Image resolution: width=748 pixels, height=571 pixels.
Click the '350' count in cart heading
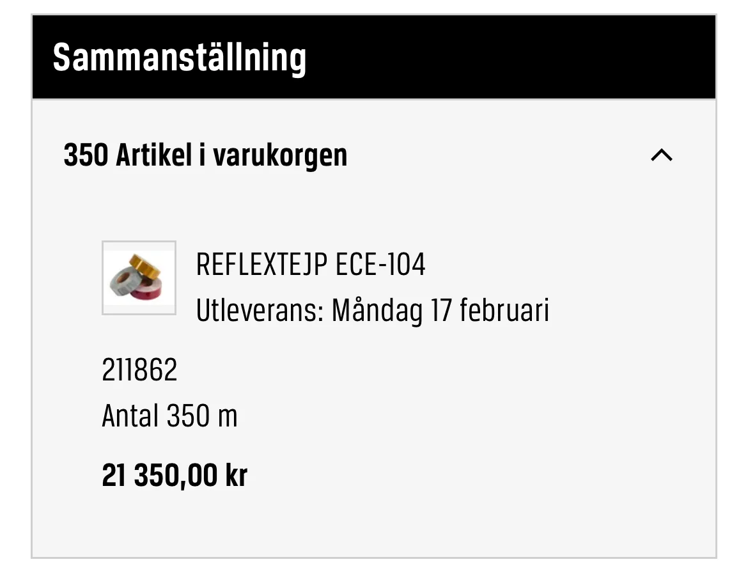(86, 155)
